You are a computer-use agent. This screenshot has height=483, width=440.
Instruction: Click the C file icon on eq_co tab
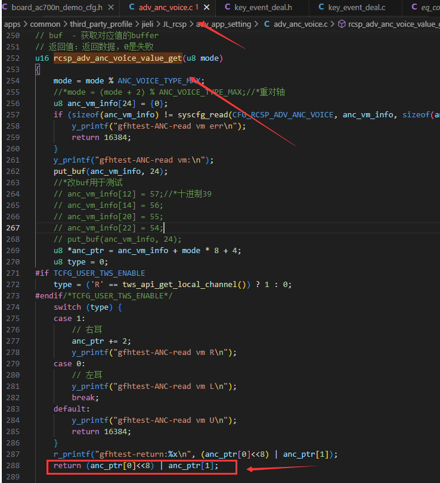pos(414,7)
